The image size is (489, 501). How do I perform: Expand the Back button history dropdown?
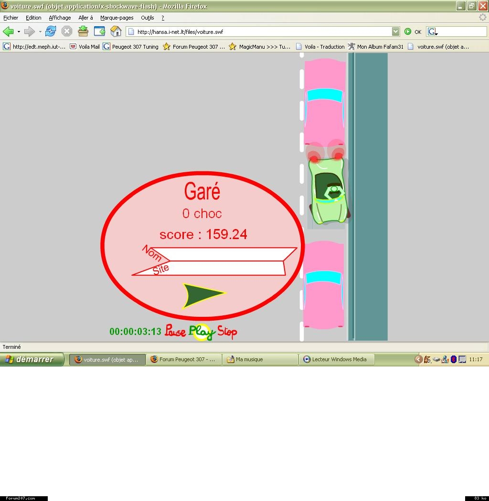pos(19,32)
